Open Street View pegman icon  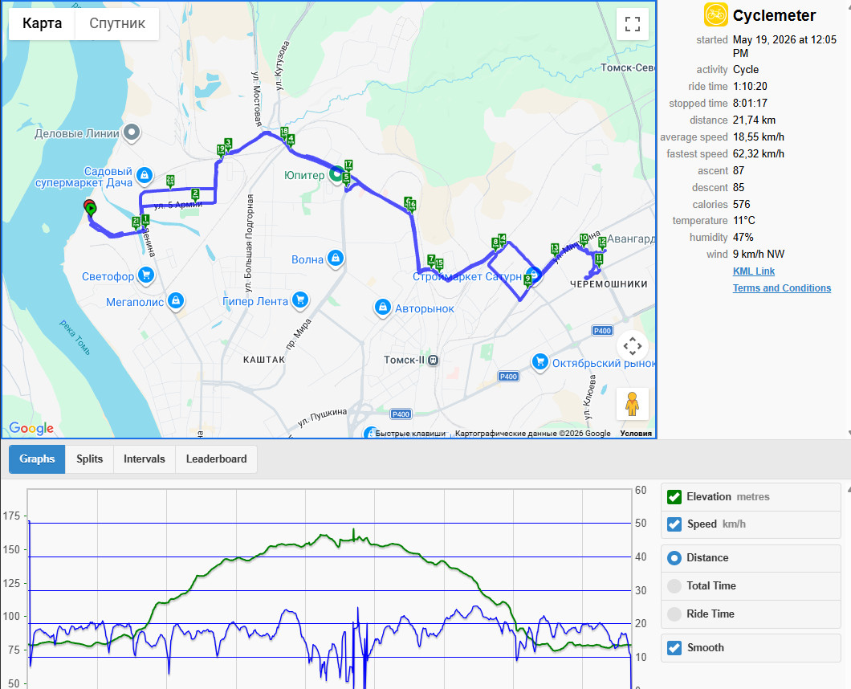633,404
